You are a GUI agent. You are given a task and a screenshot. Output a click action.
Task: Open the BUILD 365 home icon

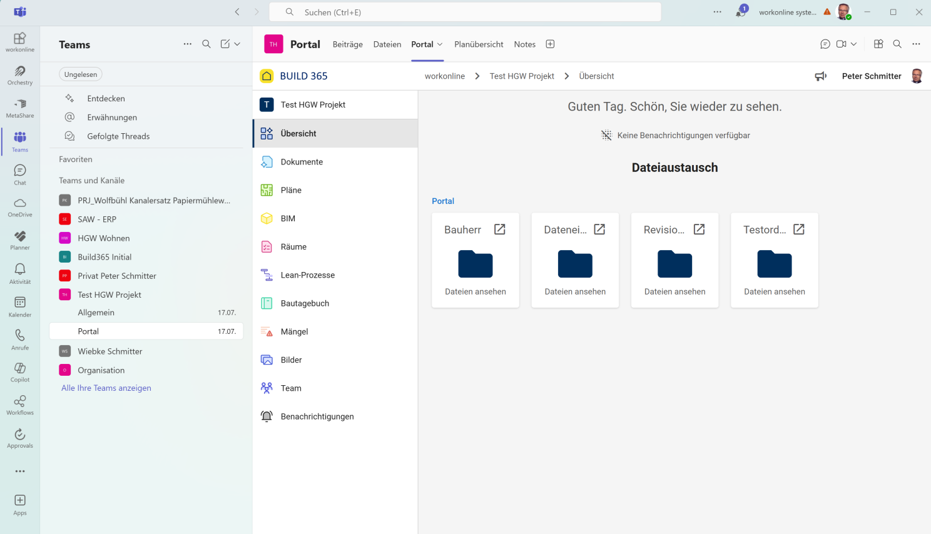tap(267, 76)
